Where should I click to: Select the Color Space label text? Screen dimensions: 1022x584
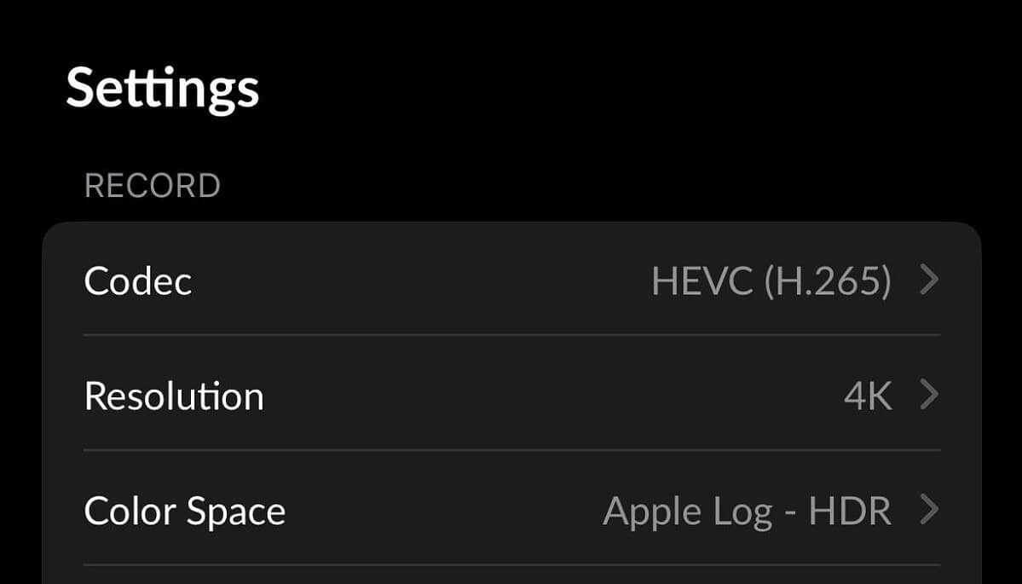click(185, 511)
